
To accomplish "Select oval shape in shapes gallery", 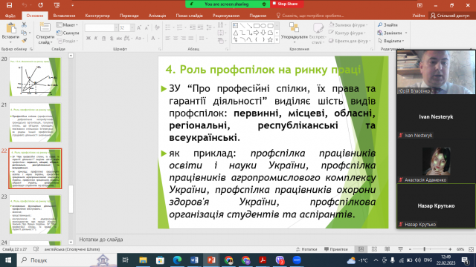I will coord(263,26).
